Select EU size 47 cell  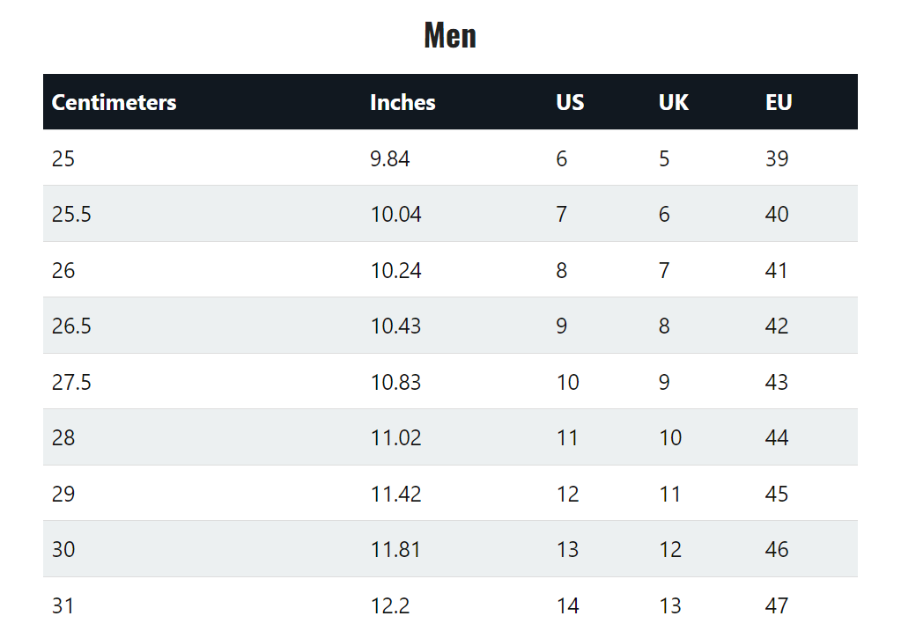[x=776, y=605]
